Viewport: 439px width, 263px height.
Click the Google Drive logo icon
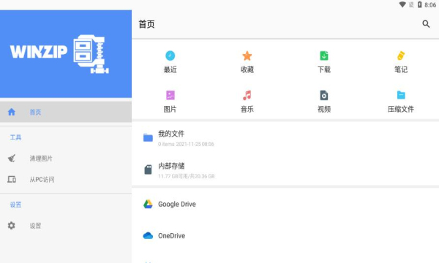(148, 204)
